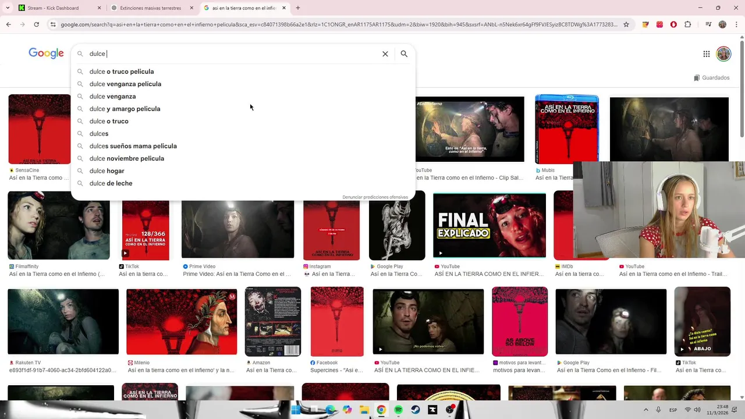Open the Amazon DVD cover thumbnail
Image resolution: width=745 pixels, height=419 pixels.
(273, 321)
